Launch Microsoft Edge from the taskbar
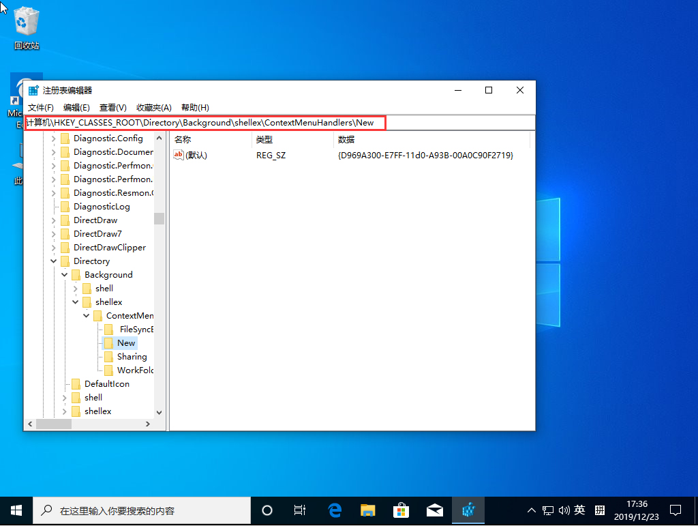Screen dimensions: 698x526 (x=335, y=510)
